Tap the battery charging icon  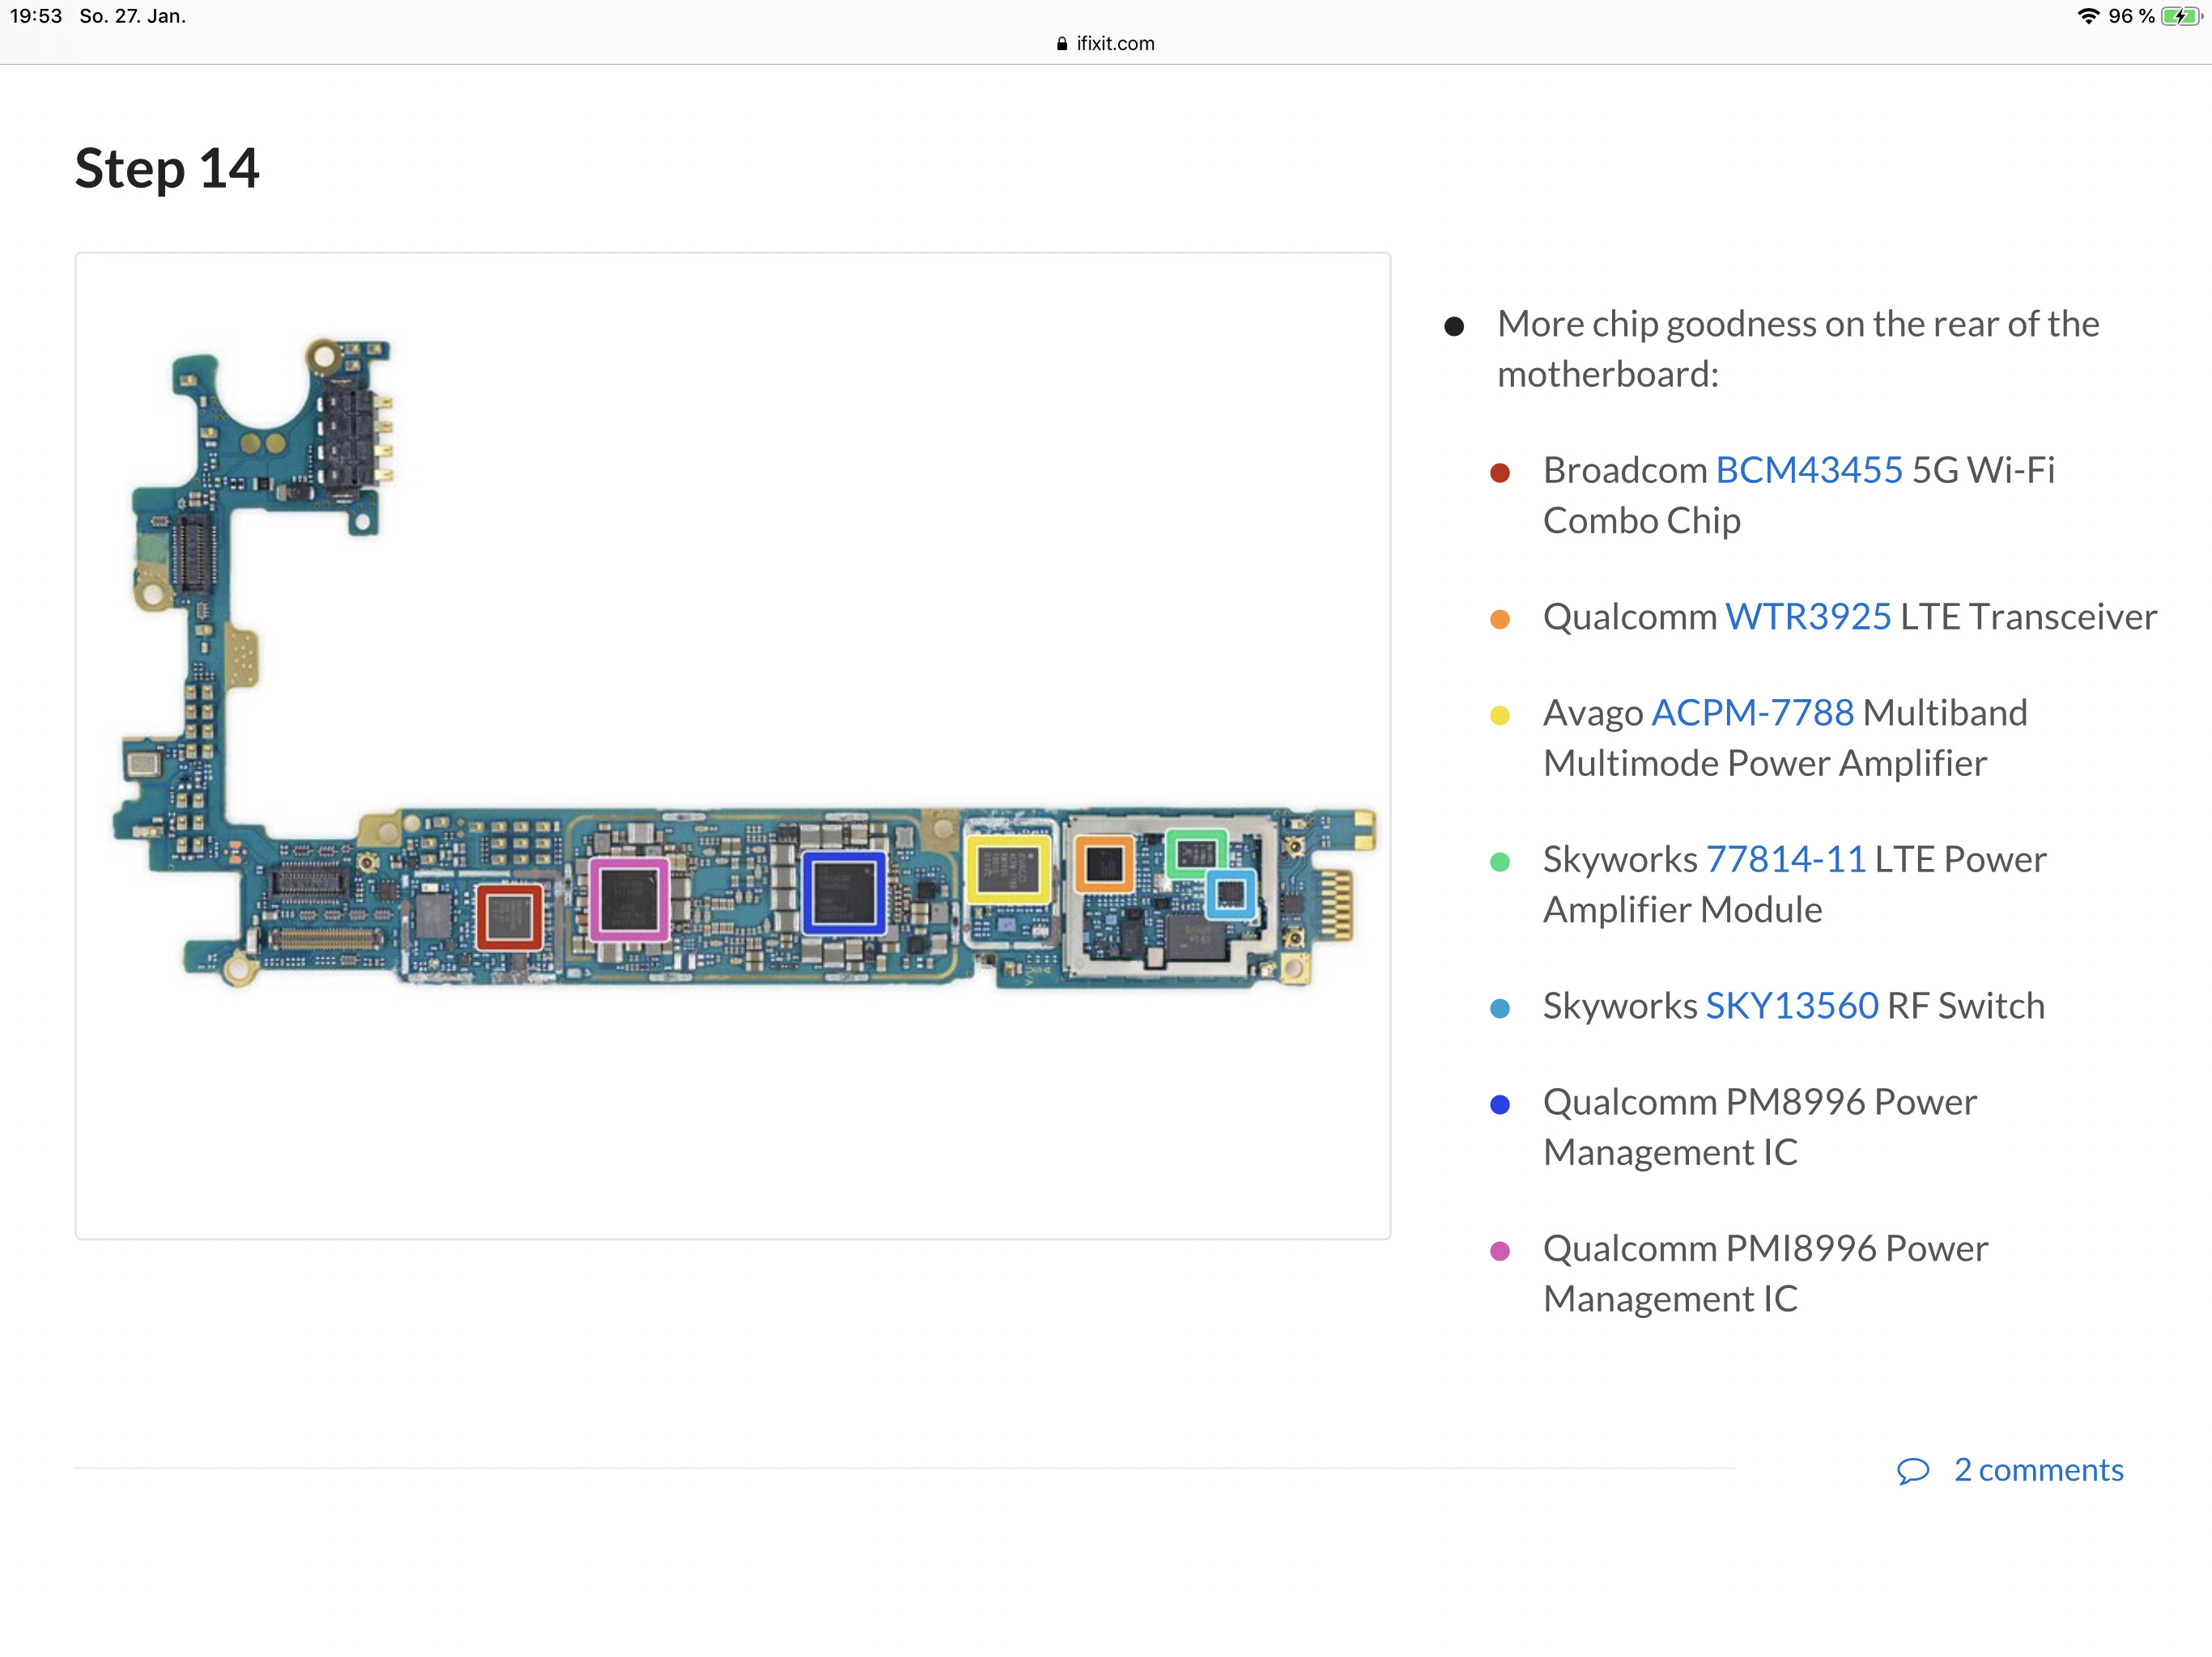pos(2181,16)
